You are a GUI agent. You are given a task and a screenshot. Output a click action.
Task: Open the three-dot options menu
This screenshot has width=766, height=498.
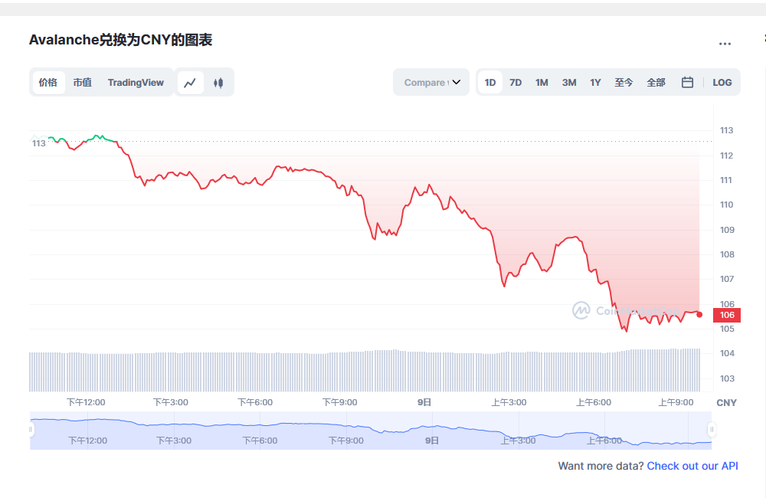click(725, 44)
